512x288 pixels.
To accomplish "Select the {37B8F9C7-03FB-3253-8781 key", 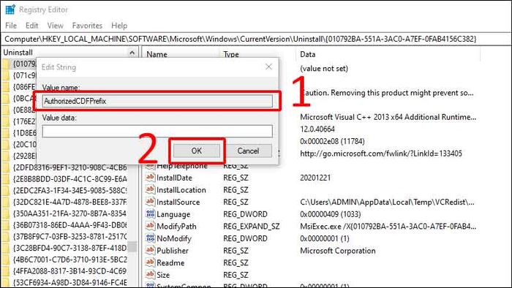I will [x=70, y=236].
